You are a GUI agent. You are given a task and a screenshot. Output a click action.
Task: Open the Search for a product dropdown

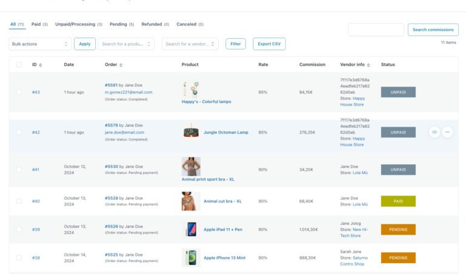click(x=125, y=44)
